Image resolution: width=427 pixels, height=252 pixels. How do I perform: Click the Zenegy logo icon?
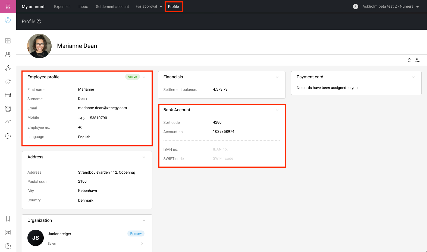[8, 7]
